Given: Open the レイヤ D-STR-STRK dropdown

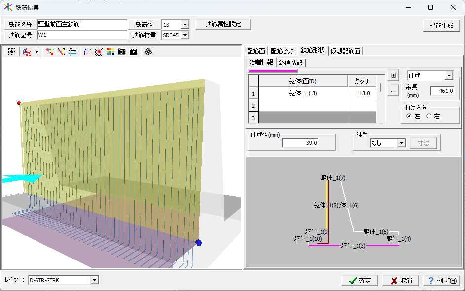Looking at the screenshot, I should pyautogui.click(x=94, y=280).
